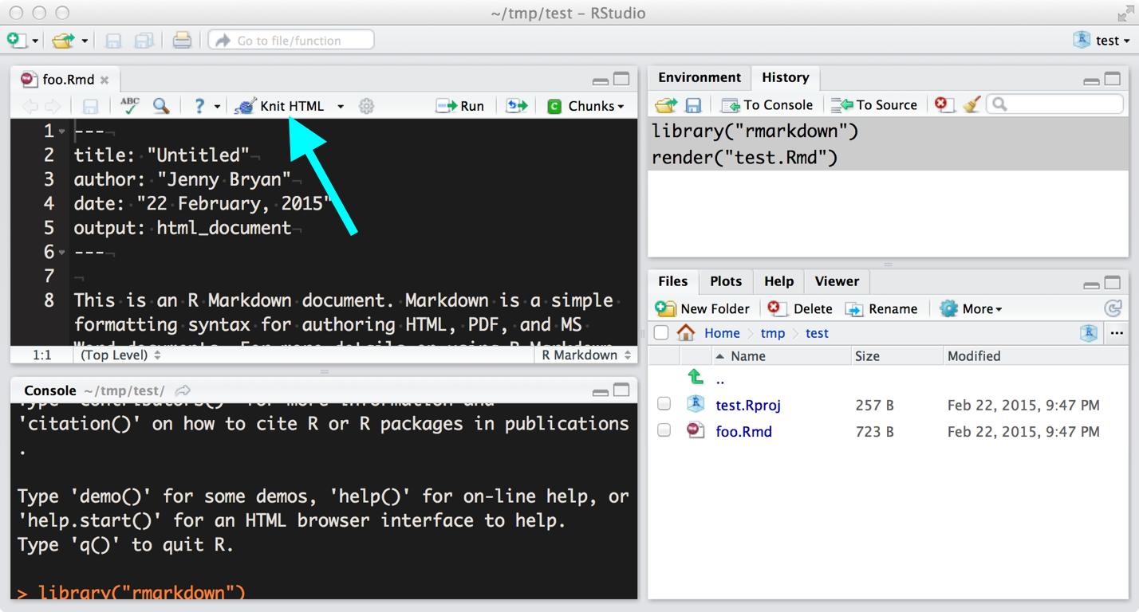Click the History search field
The image size is (1139, 612).
coord(1055,104)
